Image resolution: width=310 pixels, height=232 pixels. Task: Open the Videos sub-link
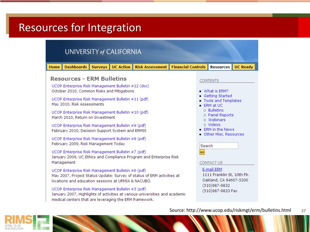point(214,125)
